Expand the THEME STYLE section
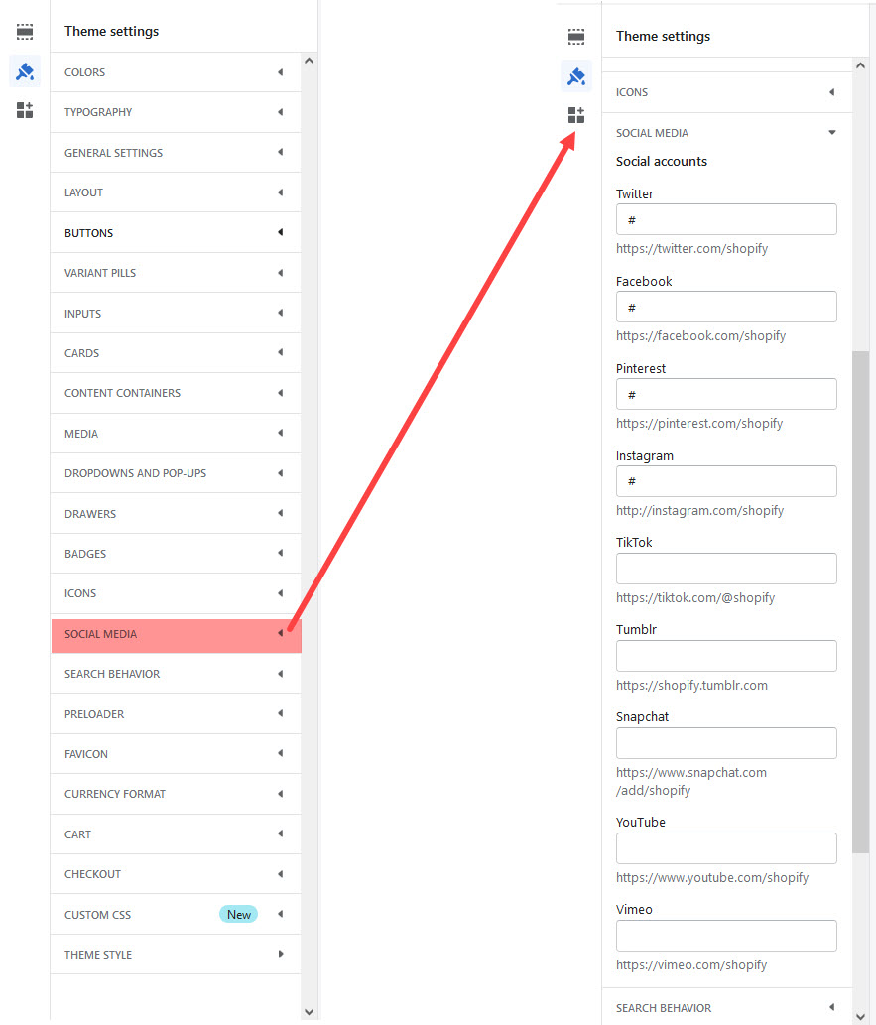 point(175,954)
